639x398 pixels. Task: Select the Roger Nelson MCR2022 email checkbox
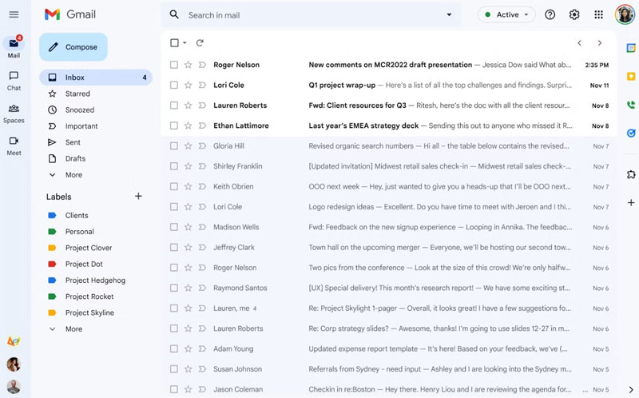(174, 65)
